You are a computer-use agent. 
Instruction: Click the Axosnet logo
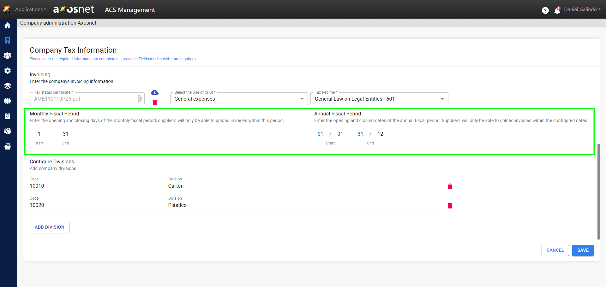74,9
